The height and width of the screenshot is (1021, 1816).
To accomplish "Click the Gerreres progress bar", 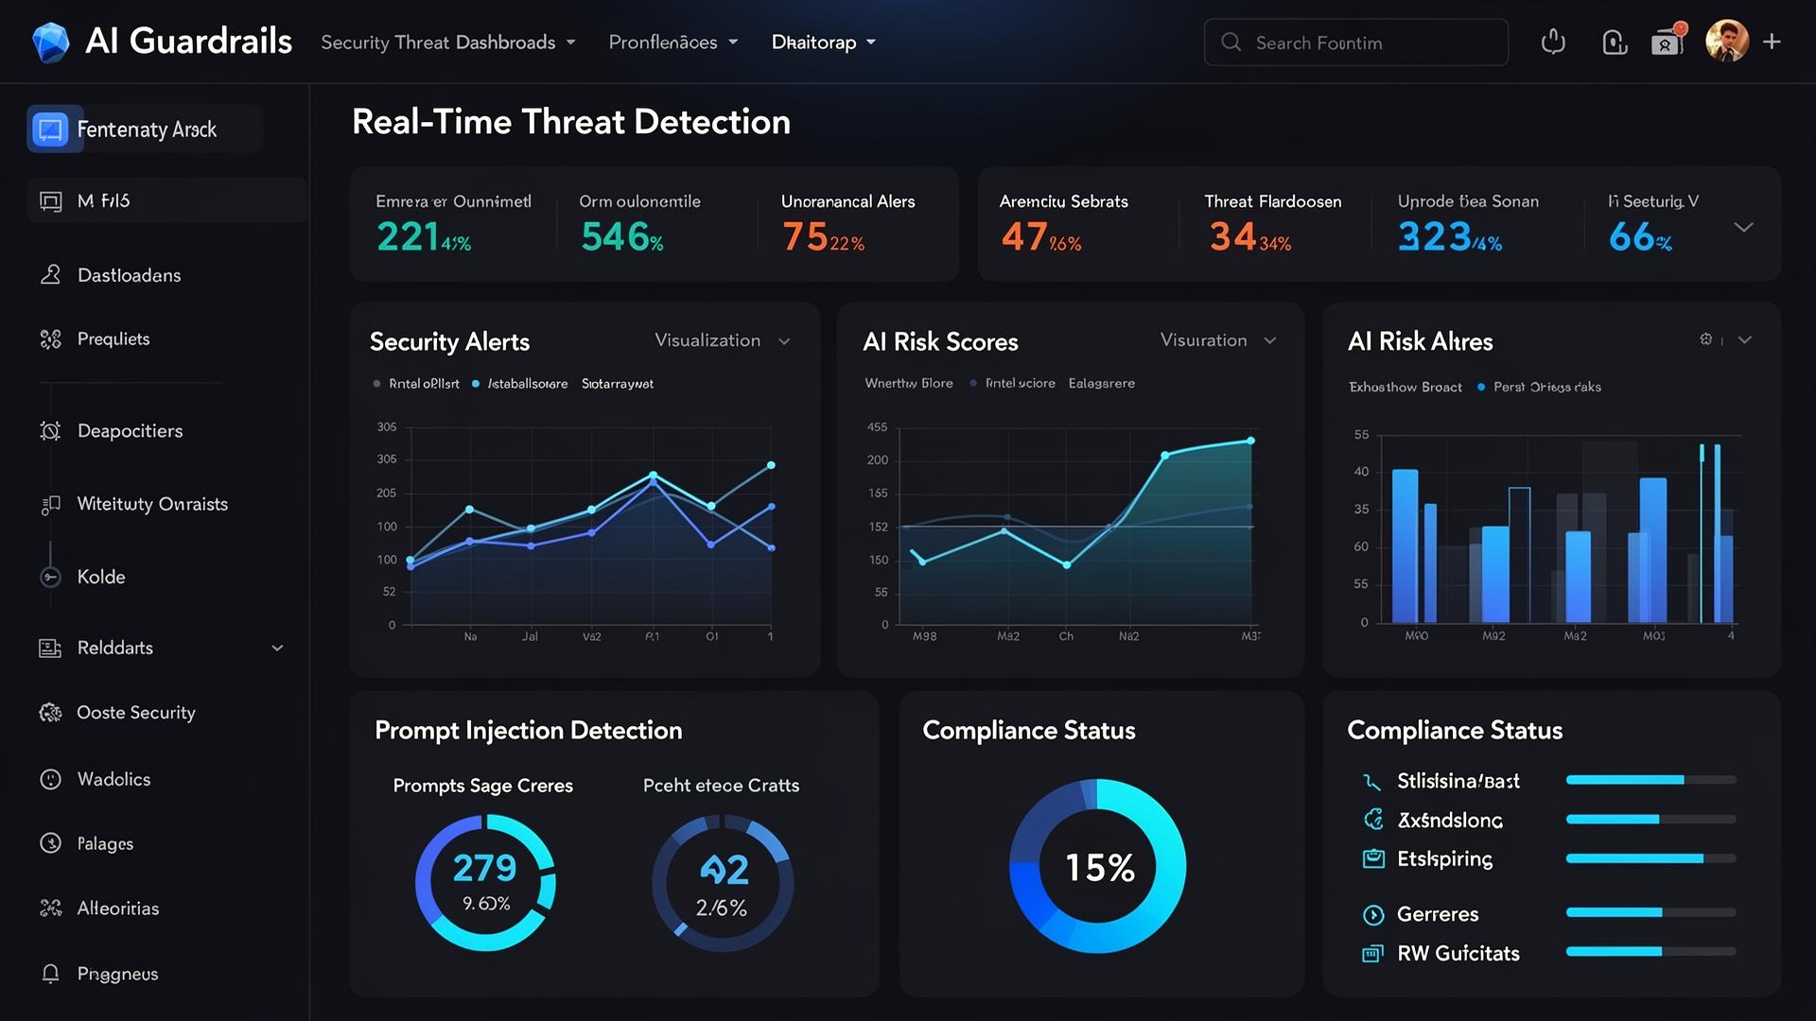I will 1650,912.
